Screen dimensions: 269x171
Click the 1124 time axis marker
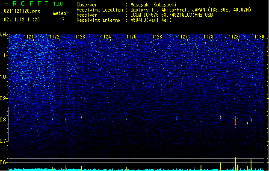[106, 37]
